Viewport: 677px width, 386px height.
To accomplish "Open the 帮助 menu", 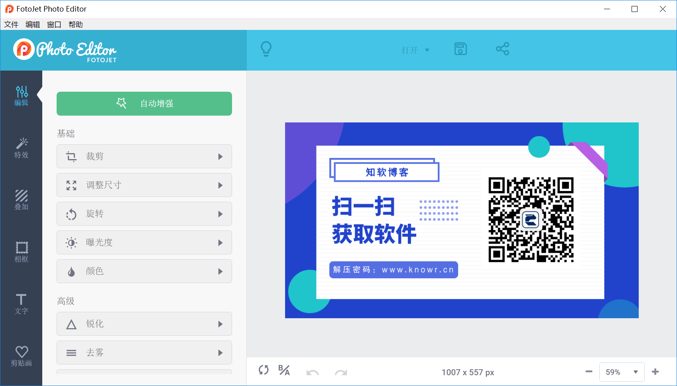I will [76, 24].
